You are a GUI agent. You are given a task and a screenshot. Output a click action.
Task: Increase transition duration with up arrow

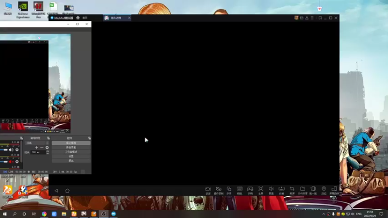point(48,151)
